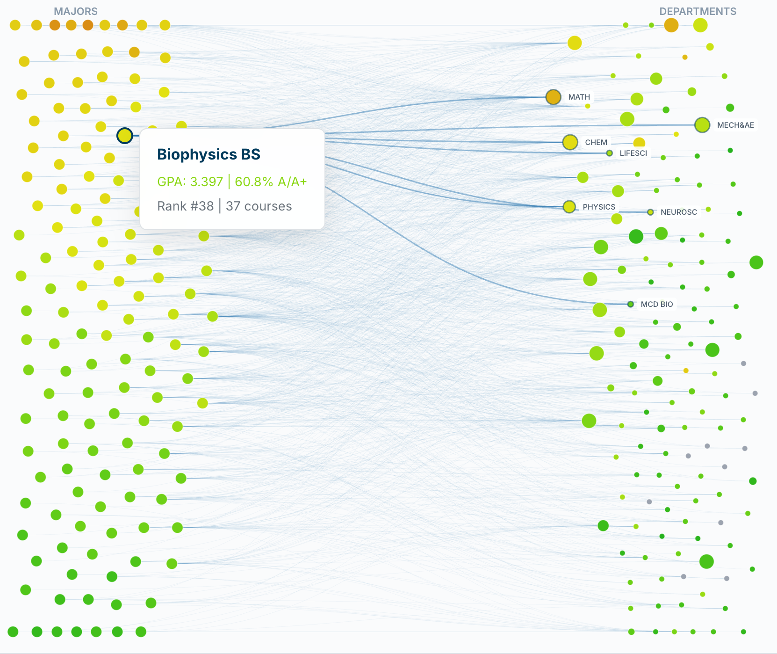The height and width of the screenshot is (654, 777).
Task: Click the MATH department node circle
Action: (x=553, y=97)
